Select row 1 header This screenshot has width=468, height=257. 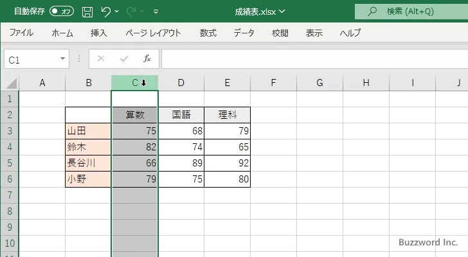click(x=10, y=99)
